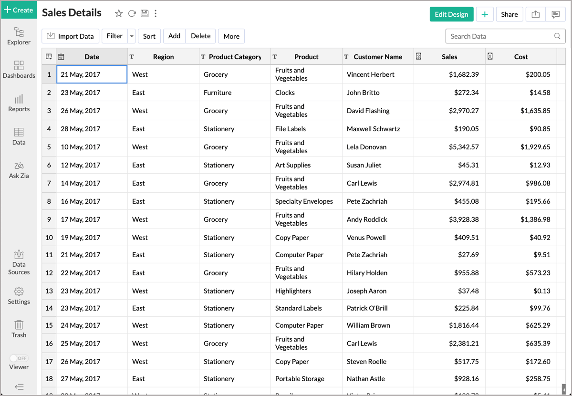572x396 pixels.
Task: Expand the Filter dropdown arrow
Action: (132, 36)
